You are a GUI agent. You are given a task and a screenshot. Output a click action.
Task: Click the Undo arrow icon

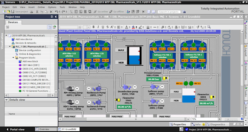click(x=57, y=12)
